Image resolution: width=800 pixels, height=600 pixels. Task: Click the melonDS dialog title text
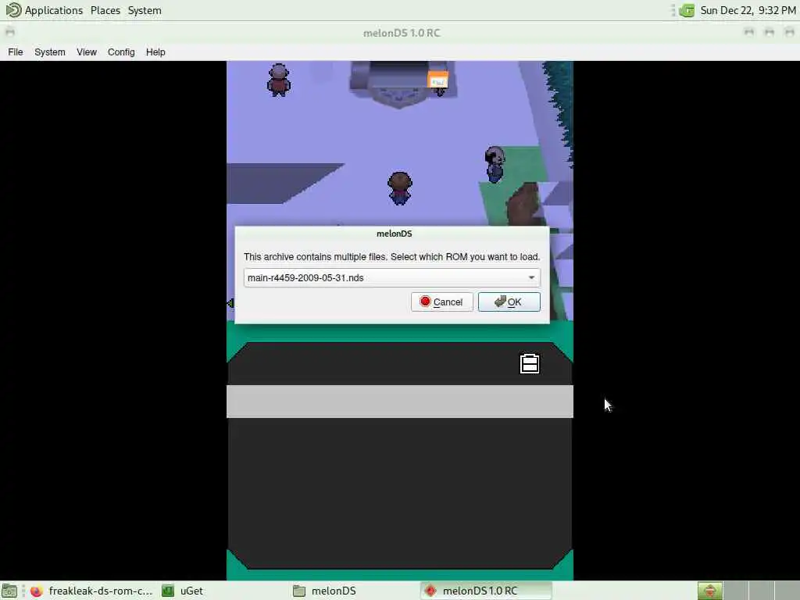(394, 234)
